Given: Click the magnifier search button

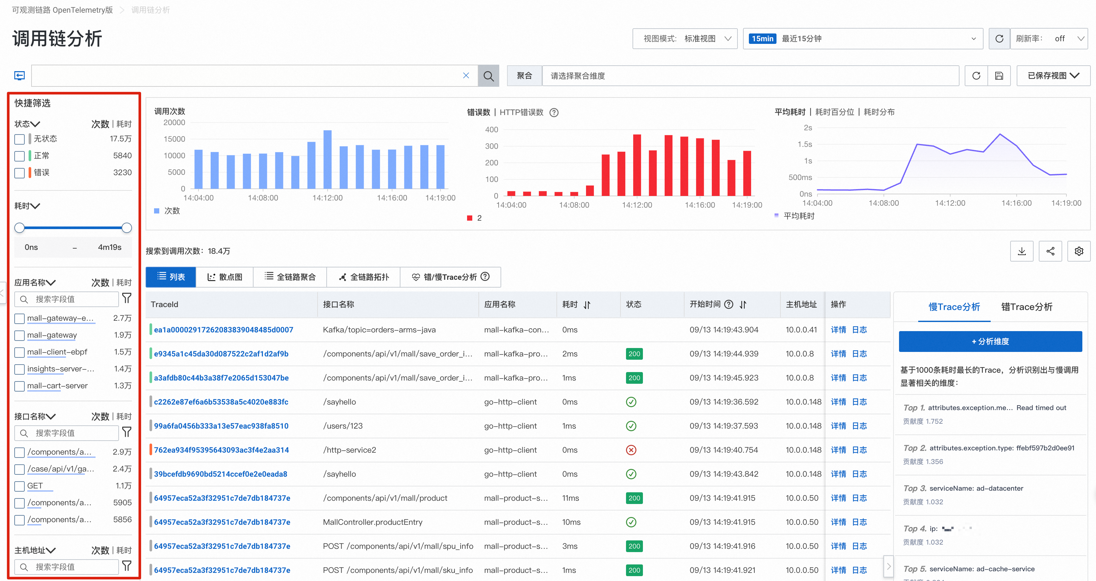Looking at the screenshot, I should [x=488, y=76].
